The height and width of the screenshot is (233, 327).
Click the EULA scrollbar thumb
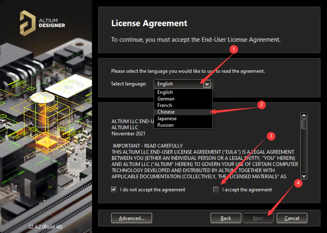[x=304, y=124]
